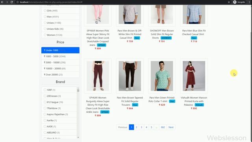Click the Vishudh brand badge

click(199, 105)
